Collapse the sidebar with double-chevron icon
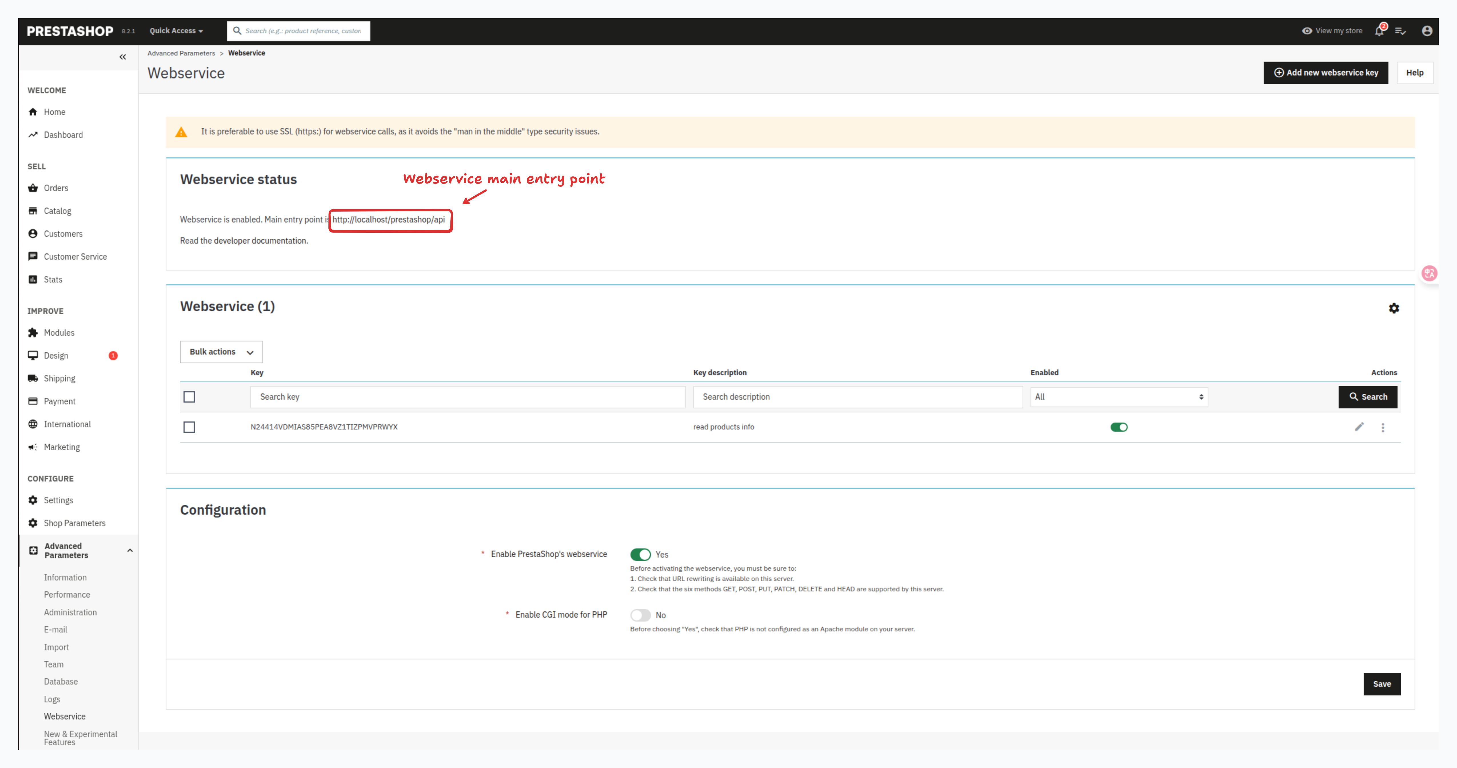This screenshot has width=1457, height=768. 123,57
